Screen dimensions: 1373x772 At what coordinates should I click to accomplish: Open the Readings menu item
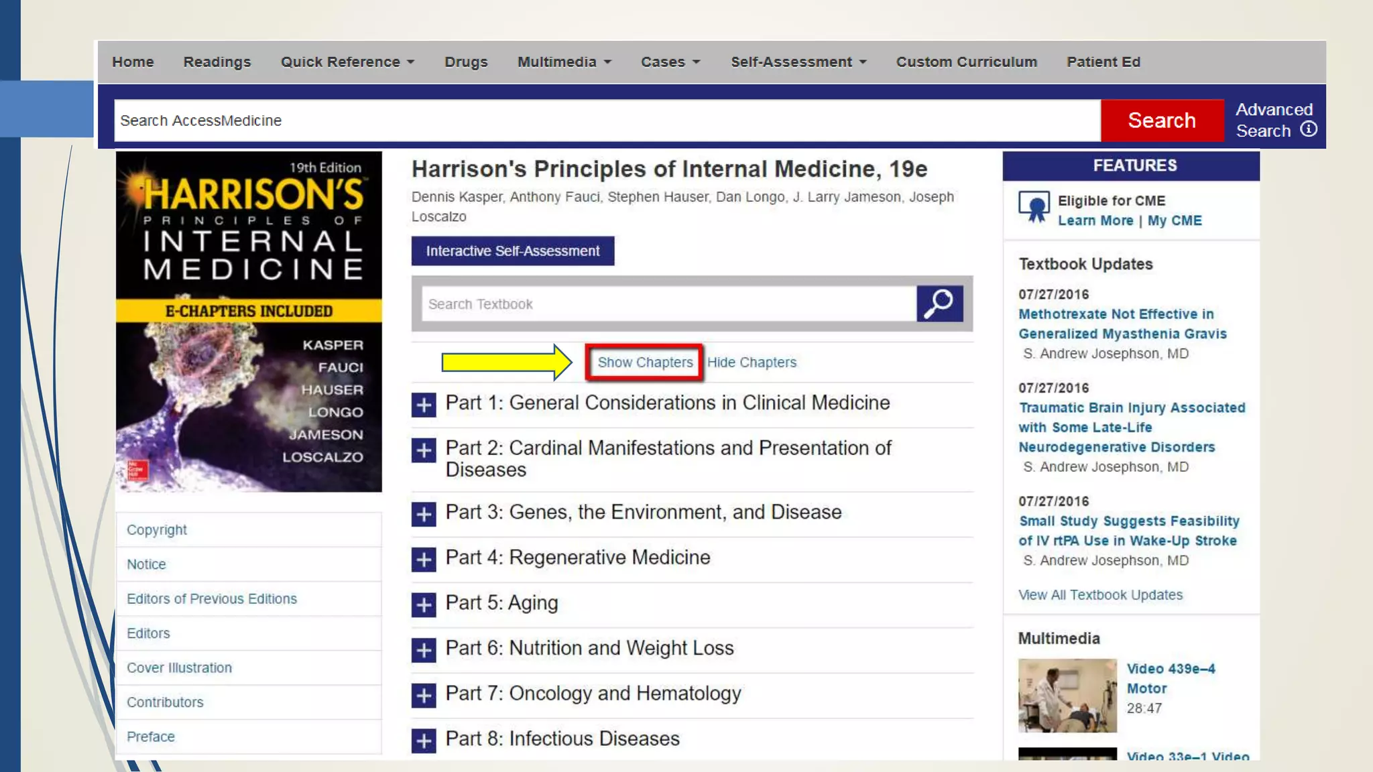(x=217, y=62)
